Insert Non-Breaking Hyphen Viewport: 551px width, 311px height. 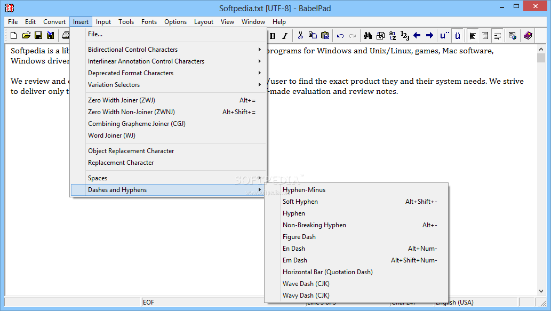pos(356,225)
